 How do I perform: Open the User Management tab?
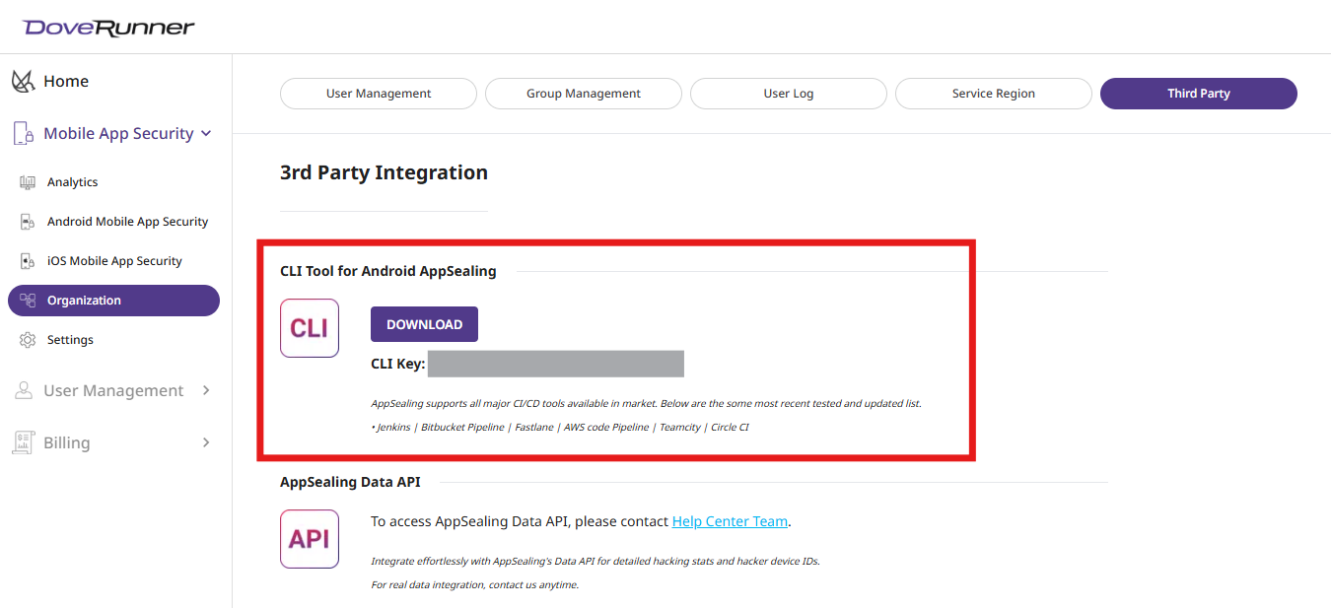point(379,94)
